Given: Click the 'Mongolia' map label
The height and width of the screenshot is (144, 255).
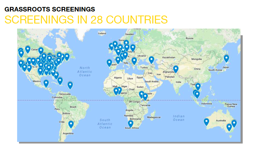Looking at the screenshot, I should [196, 59].
